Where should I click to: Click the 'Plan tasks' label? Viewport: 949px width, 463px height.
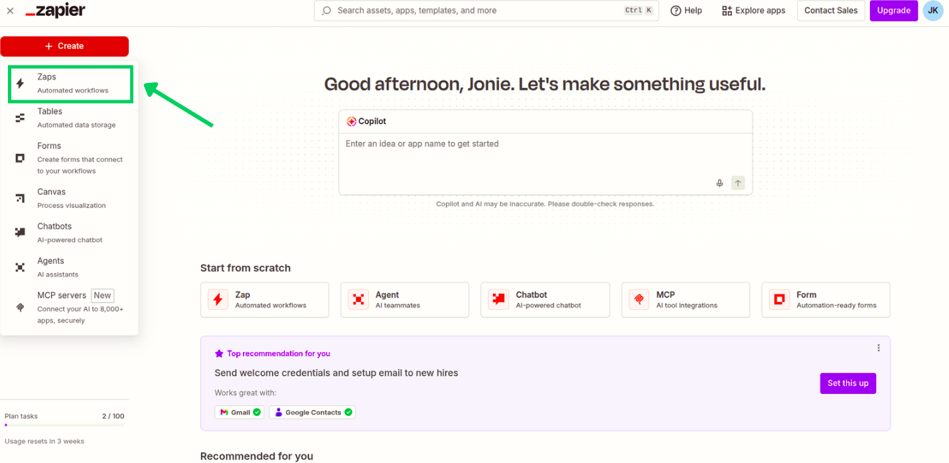pyautogui.click(x=21, y=416)
